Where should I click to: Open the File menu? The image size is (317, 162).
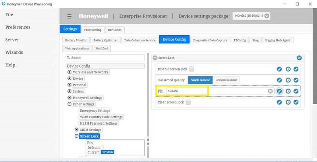(x=9, y=15)
